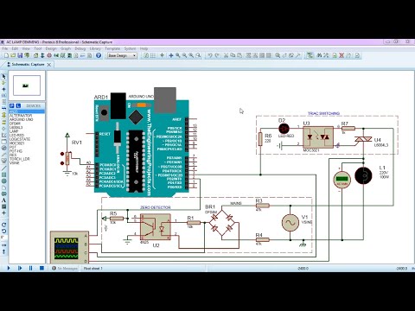Image resolution: width=415 pixels, height=311 pixels.
Task: Select LED-RED in the devices list
Action: pyautogui.click(x=16, y=135)
